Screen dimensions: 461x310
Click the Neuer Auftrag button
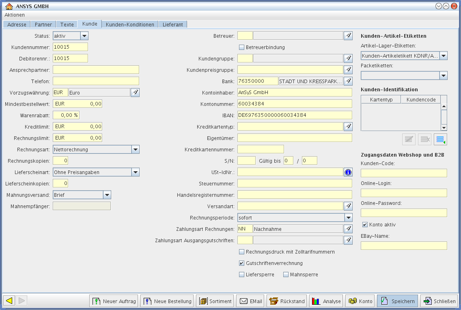click(x=114, y=301)
